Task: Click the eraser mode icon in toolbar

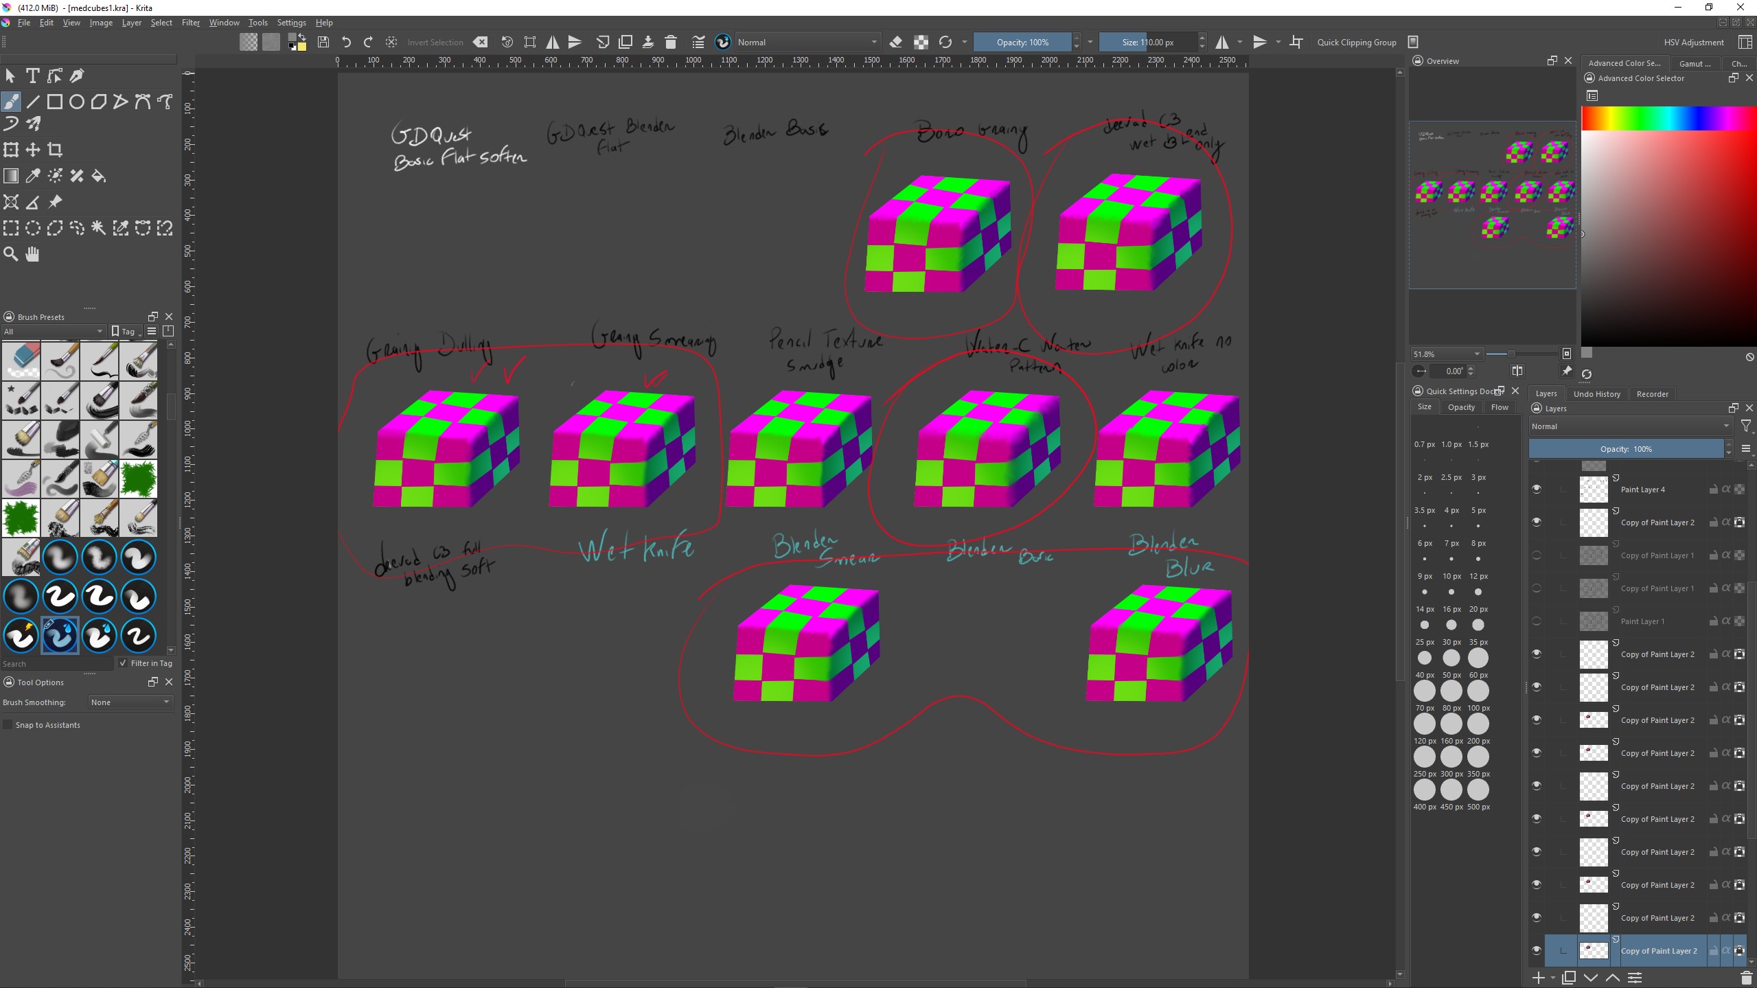Action: click(895, 43)
